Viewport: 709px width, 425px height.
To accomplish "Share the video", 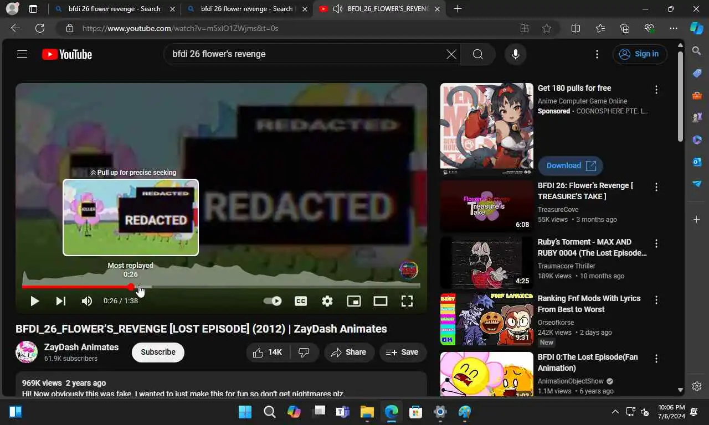I will point(348,352).
